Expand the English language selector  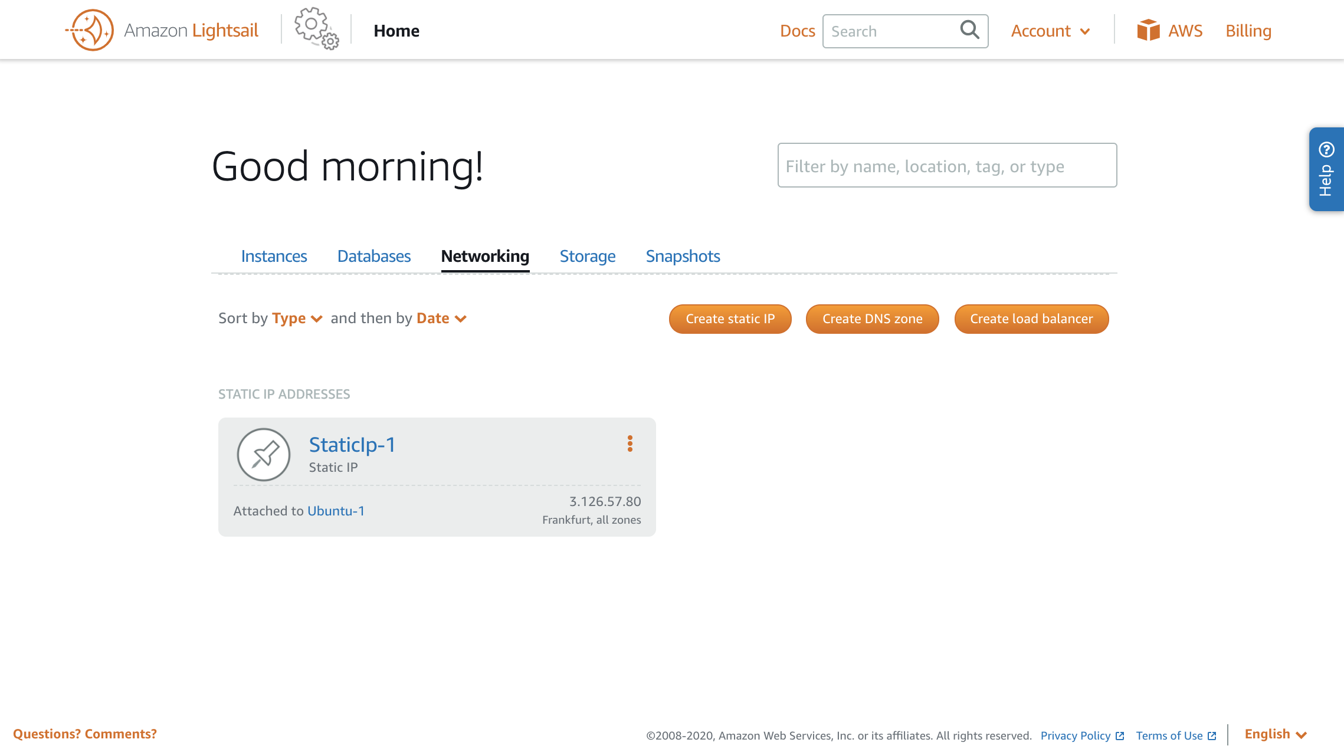(1276, 734)
